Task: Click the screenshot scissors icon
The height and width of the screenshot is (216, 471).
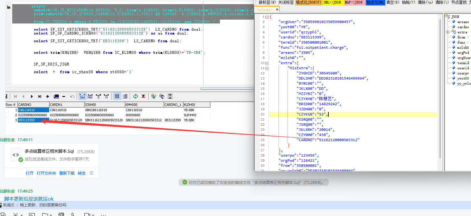Action: point(15,214)
